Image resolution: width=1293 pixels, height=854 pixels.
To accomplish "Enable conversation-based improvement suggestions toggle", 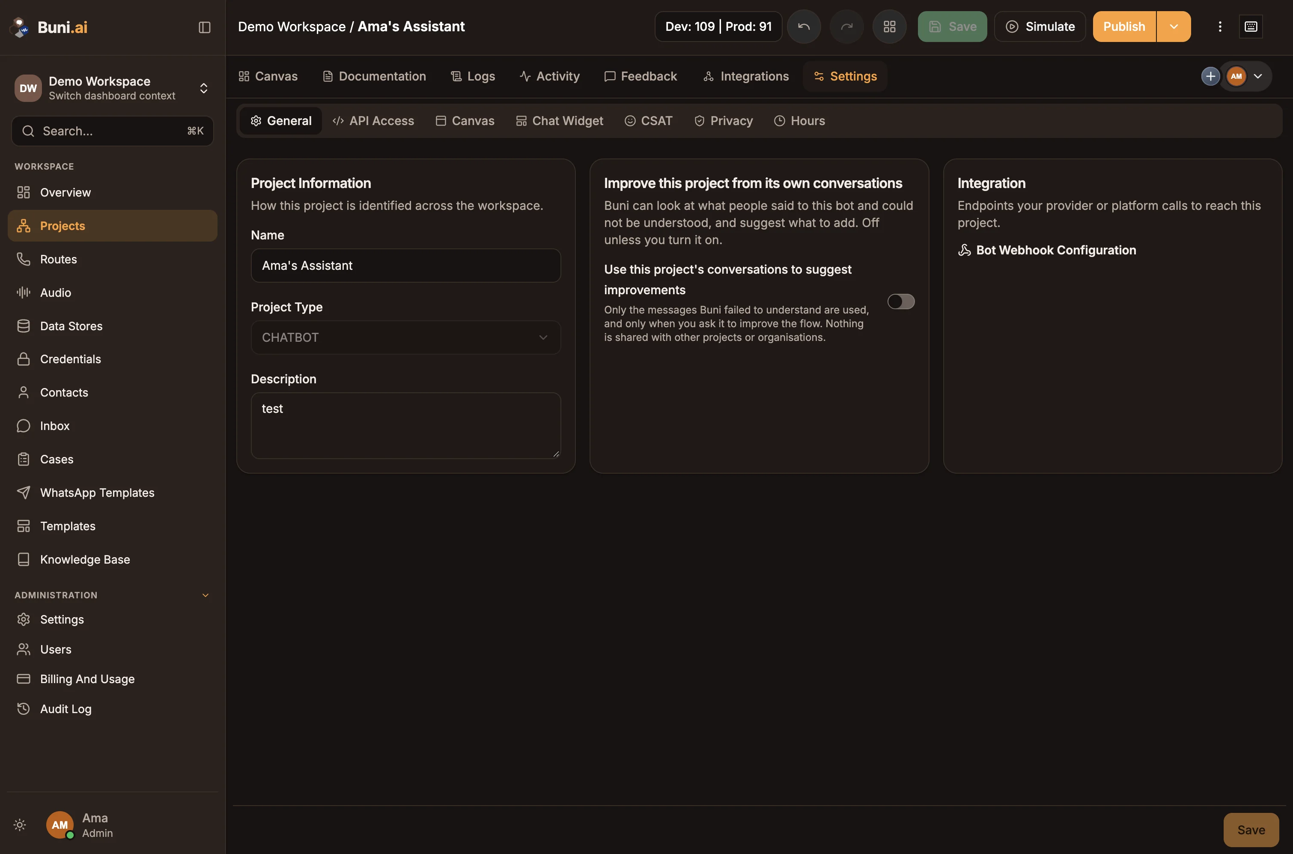I will (x=900, y=302).
